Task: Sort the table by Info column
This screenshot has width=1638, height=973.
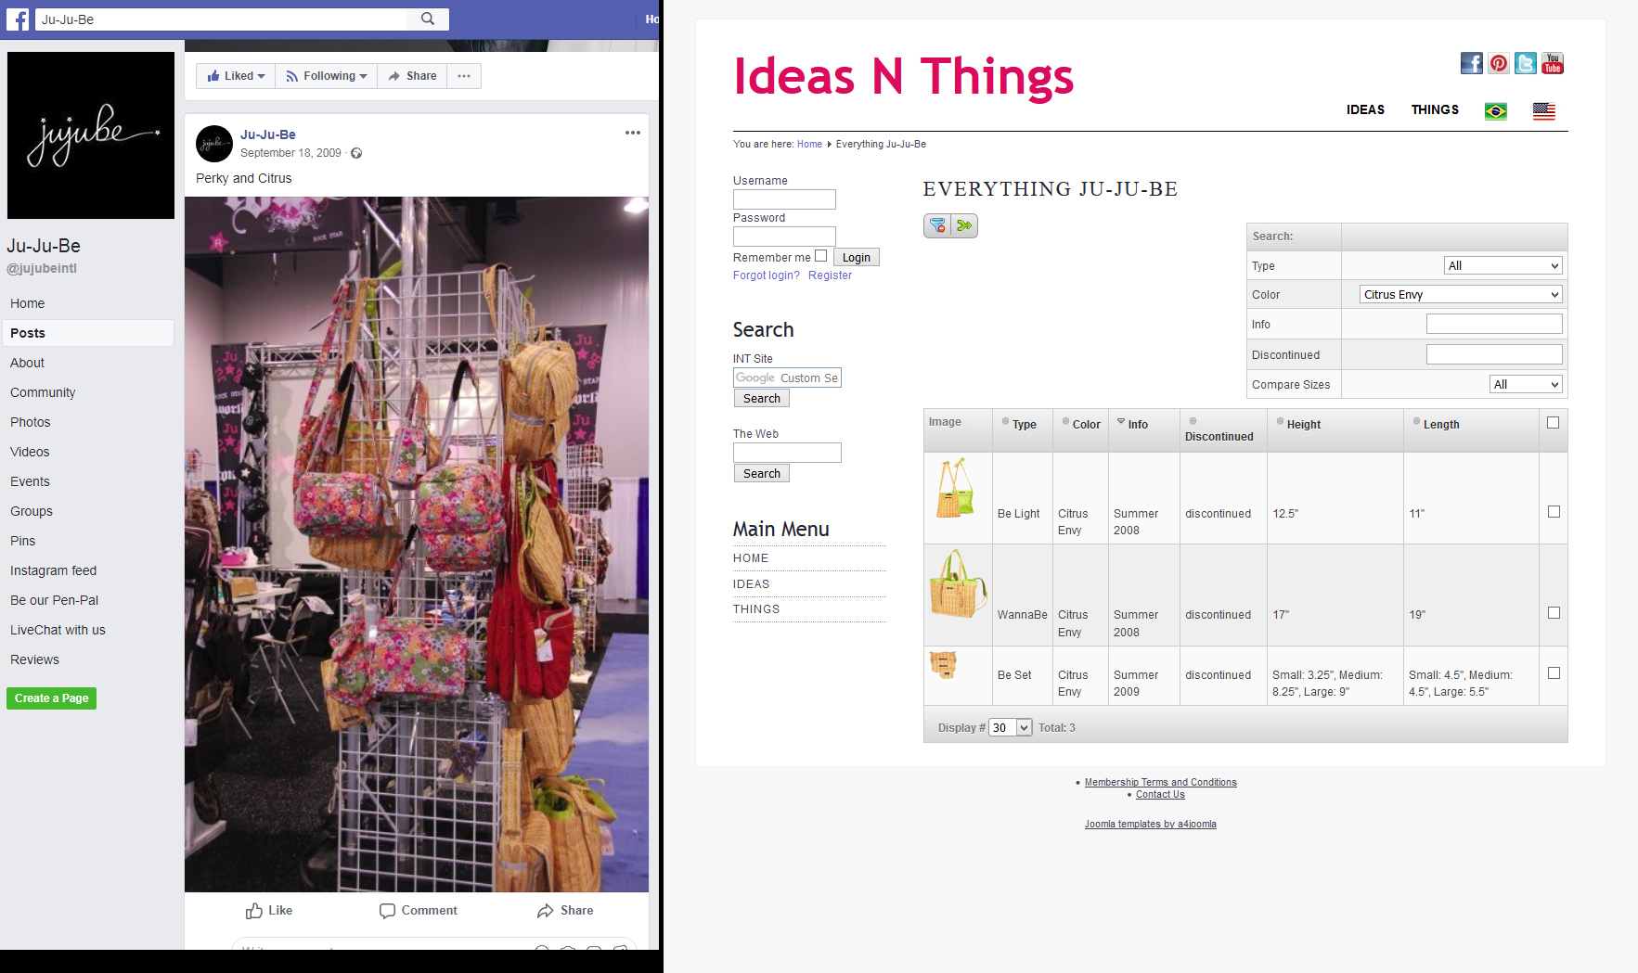Action: [1138, 425]
